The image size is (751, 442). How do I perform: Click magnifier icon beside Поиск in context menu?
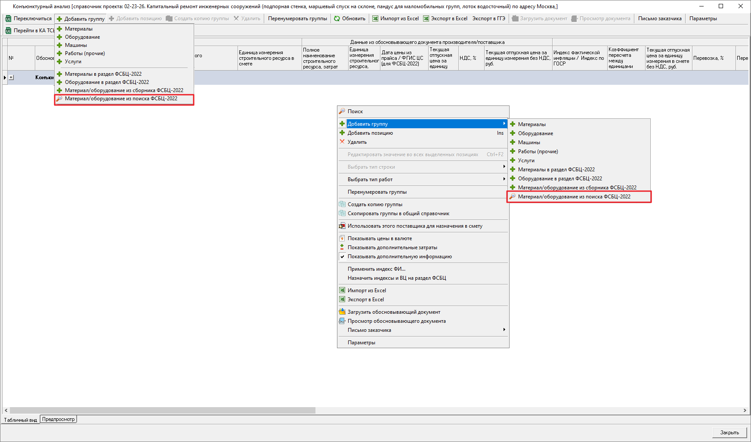click(x=342, y=111)
